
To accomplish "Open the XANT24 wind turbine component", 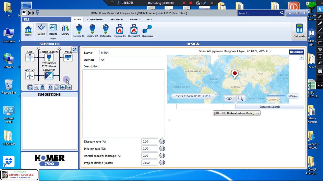I will pyautogui.click(x=30, y=76).
